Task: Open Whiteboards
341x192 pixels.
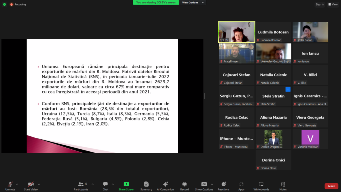Action: tap(261, 186)
